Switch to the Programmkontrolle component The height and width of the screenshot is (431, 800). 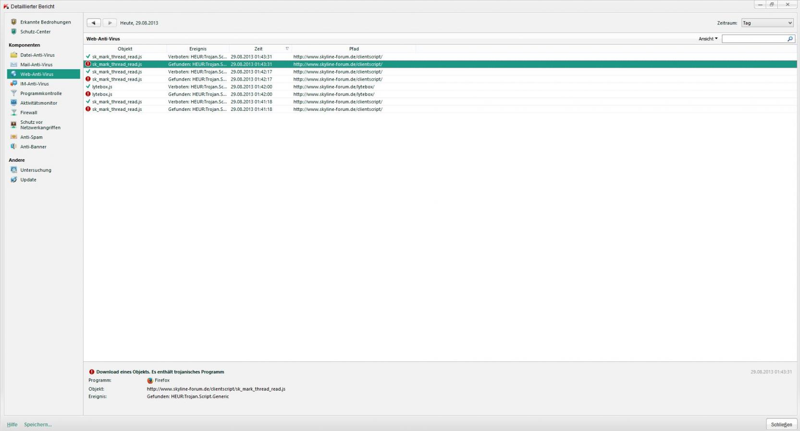tap(41, 94)
